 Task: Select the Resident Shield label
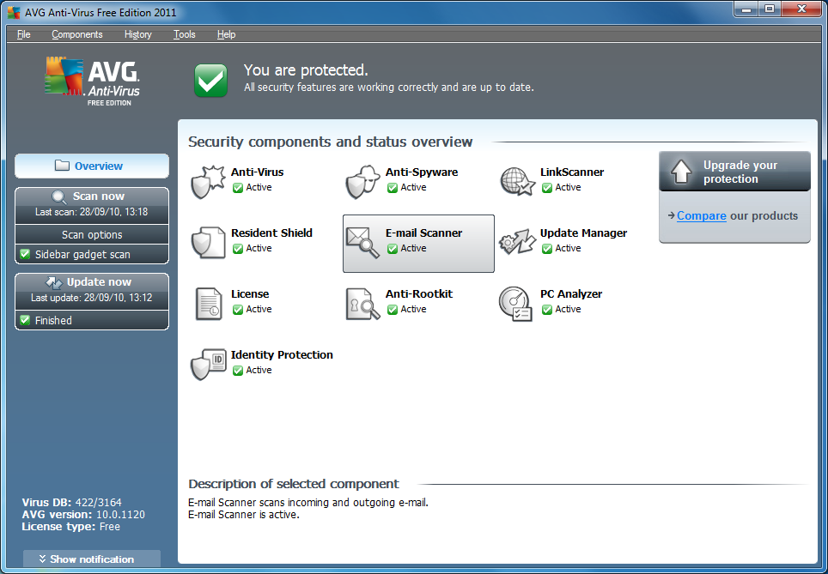[x=271, y=233]
